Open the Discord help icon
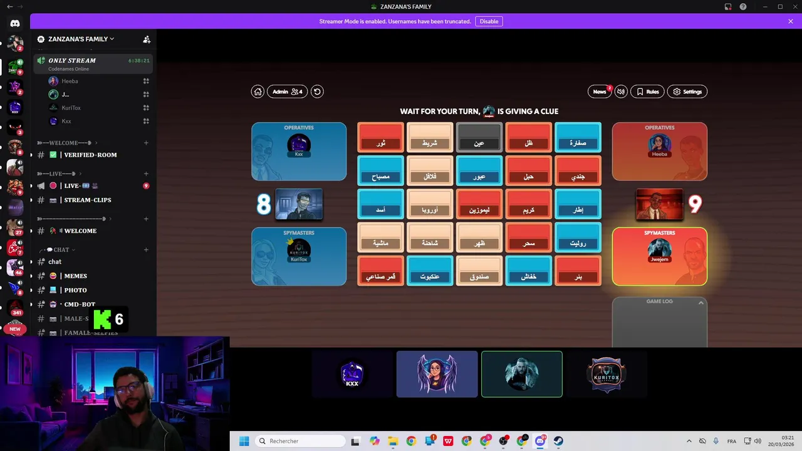This screenshot has height=451, width=802. pos(743,6)
